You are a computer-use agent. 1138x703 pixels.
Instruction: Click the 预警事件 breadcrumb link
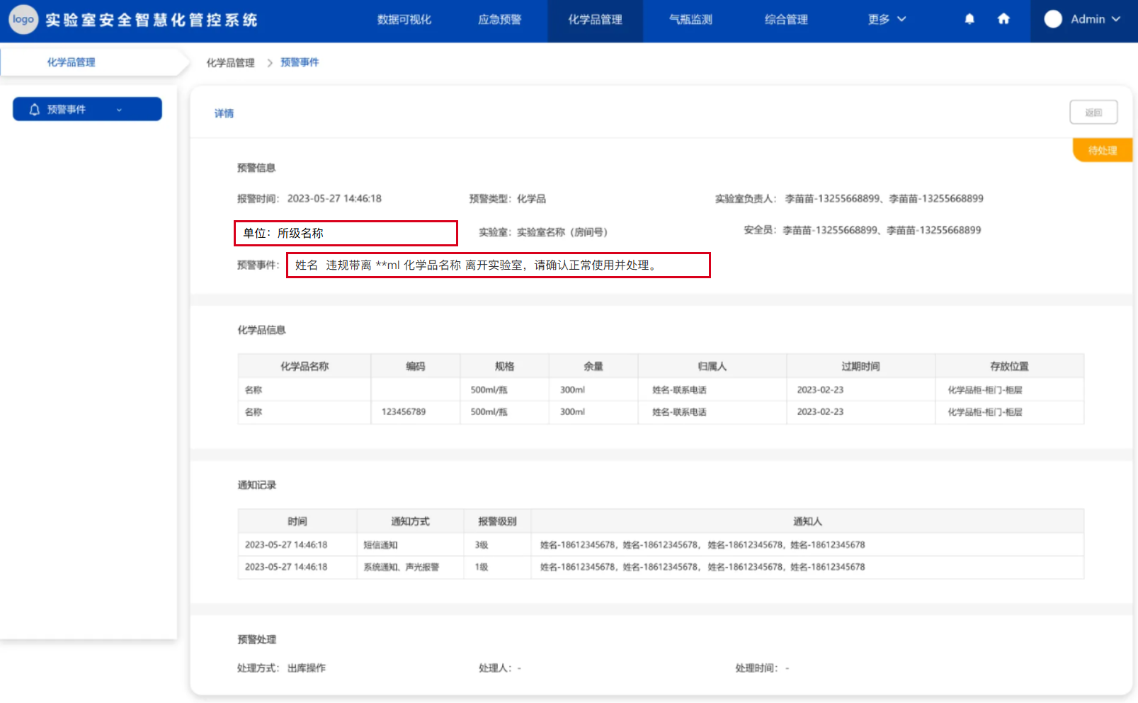300,62
